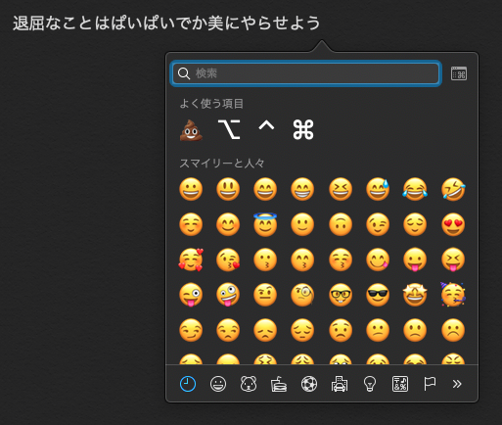Open the Activity soccer ball tab
This screenshot has width=502, height=425.
(x=309, y=384)
